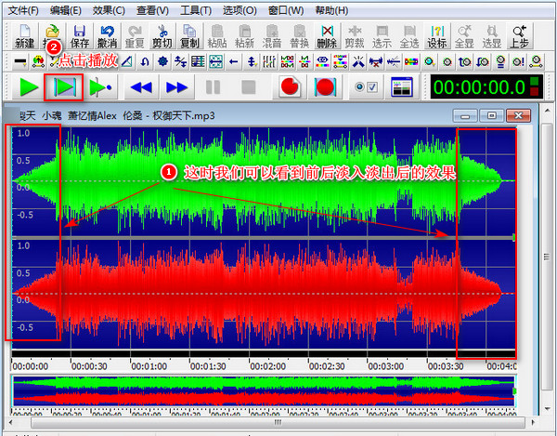This screenshot has width=557, height=436.
Task: Click the horizontal scrollbar thumb
Action: [x=278, y=422]
